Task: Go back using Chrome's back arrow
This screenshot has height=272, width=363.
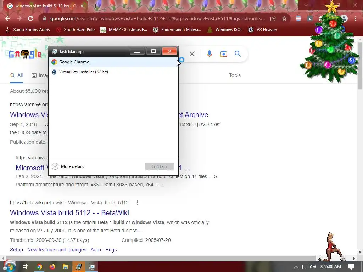Action: coord(8,18)
